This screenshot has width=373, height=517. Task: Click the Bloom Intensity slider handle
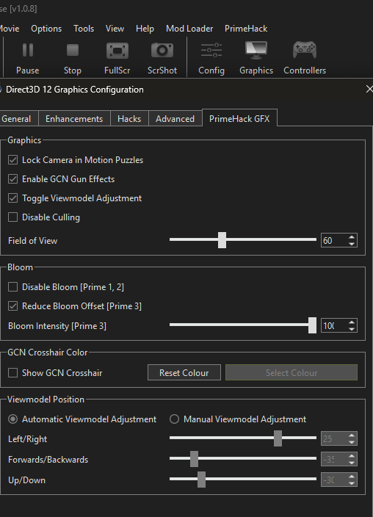pos(312,325)
